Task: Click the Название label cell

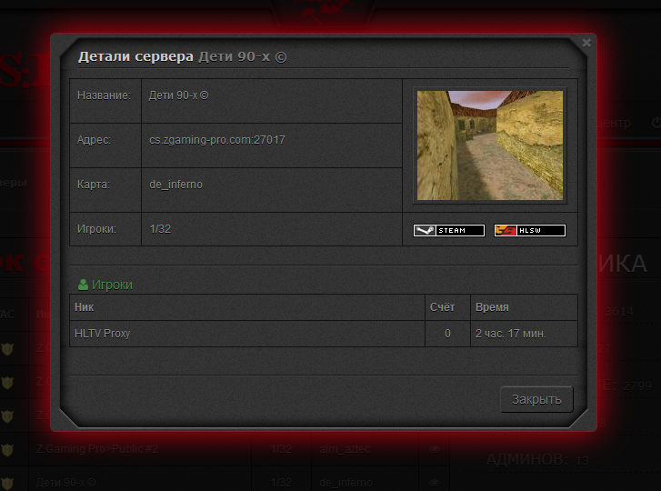Action: pos(105,101)
